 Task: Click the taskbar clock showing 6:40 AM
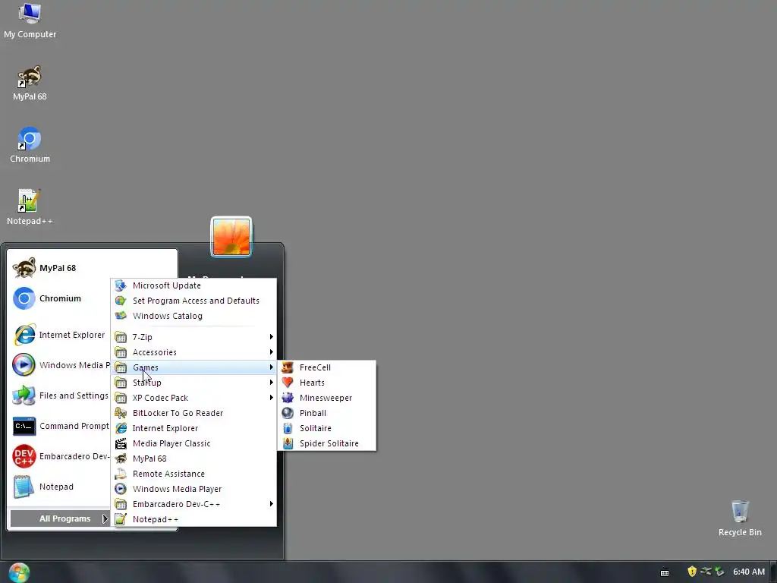click(x=749, y=572)
